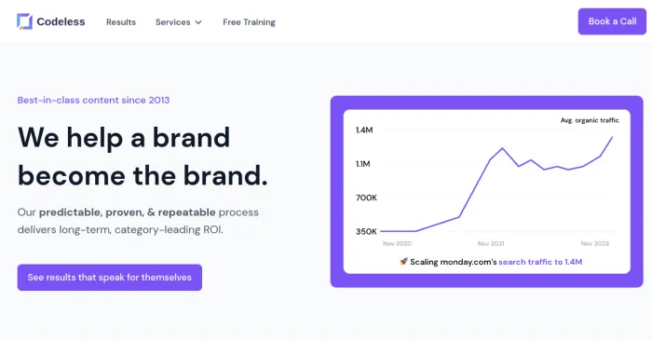The image size is (652, 342).
Task: Click 'See results that speak for themselves' button
Action: tap(110, 277)
